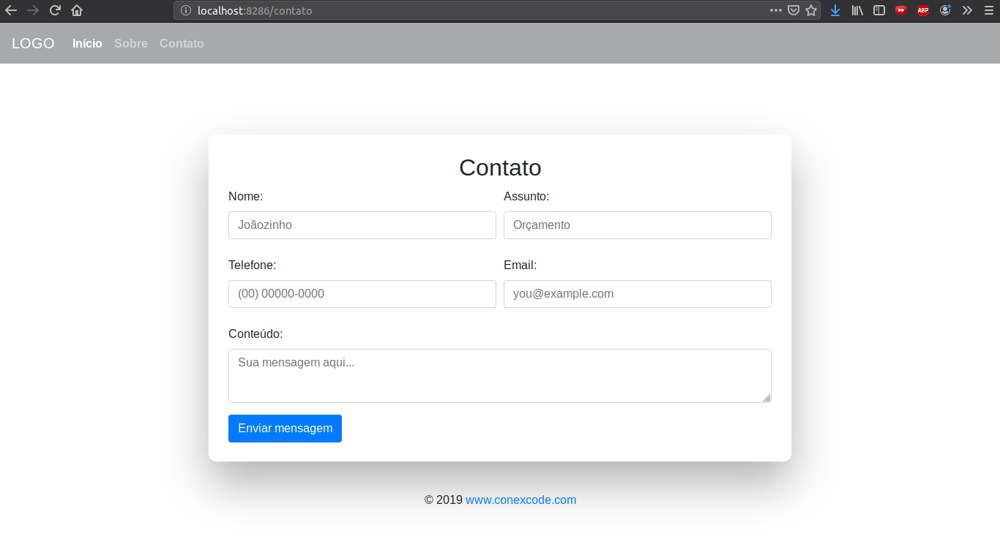Open the Adblock Plus ABP icon
1000x539 pixels.
pyautogui.click(x=923, y=10)
